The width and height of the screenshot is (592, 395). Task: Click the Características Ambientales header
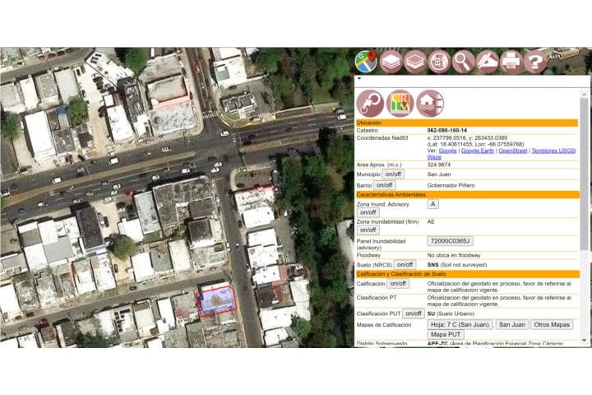coord(467,195)
